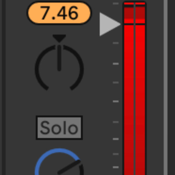Click the gray volume fader triangle handle

click(110, 24)
